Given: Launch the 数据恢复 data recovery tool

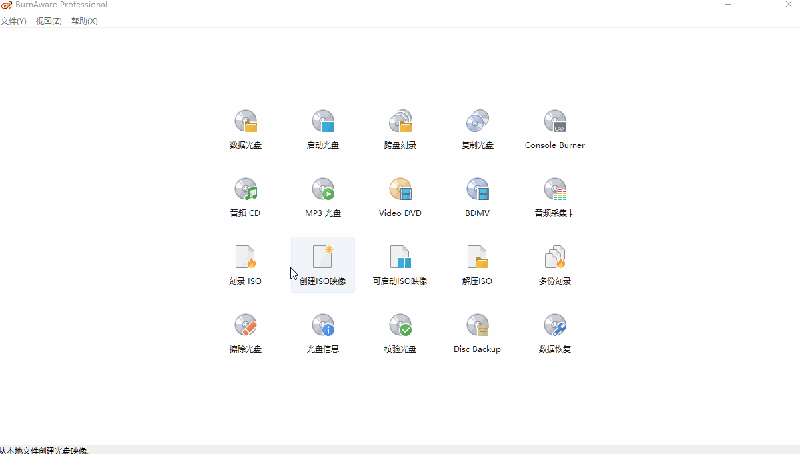Looking at the screenshot, I should coord(555,333).
